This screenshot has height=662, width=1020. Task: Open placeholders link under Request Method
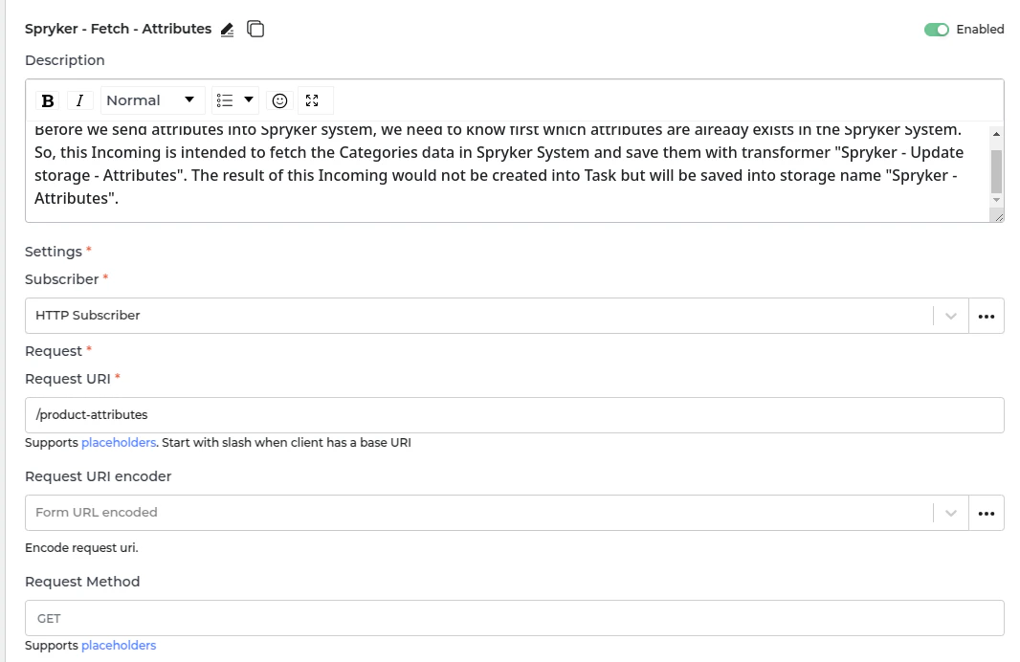[119, 646]
